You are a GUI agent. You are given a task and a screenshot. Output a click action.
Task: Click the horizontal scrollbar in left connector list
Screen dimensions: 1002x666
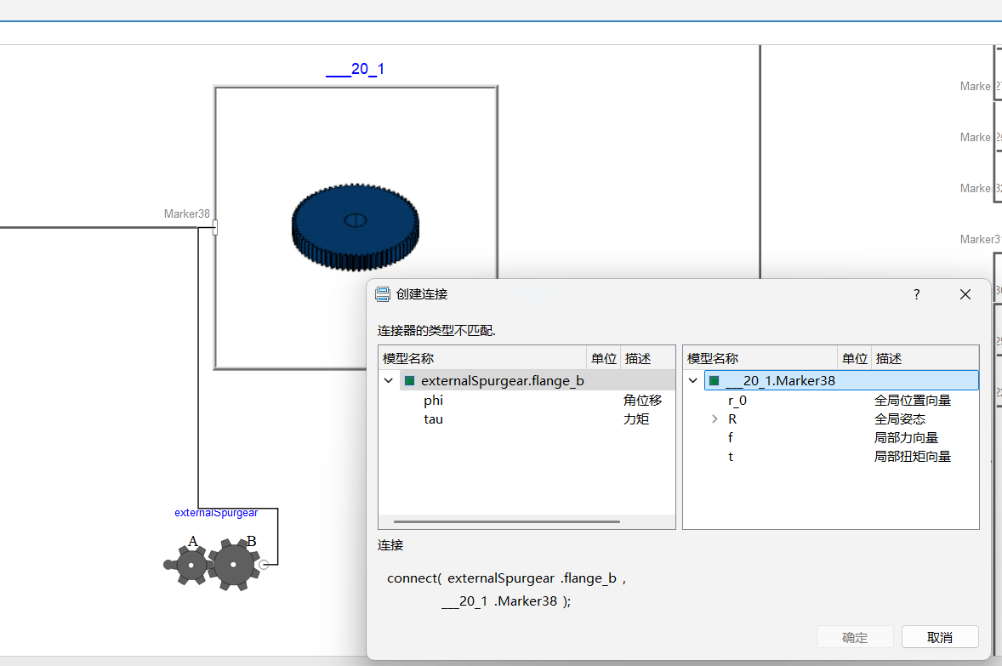(x=507, y=521)
